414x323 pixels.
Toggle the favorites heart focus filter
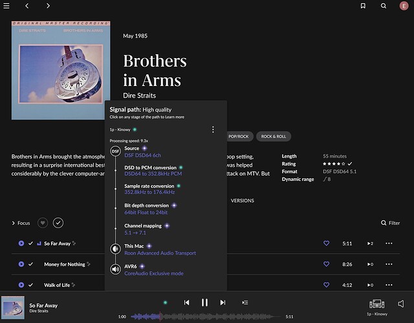pyautogui.click(x=43, y=223)
